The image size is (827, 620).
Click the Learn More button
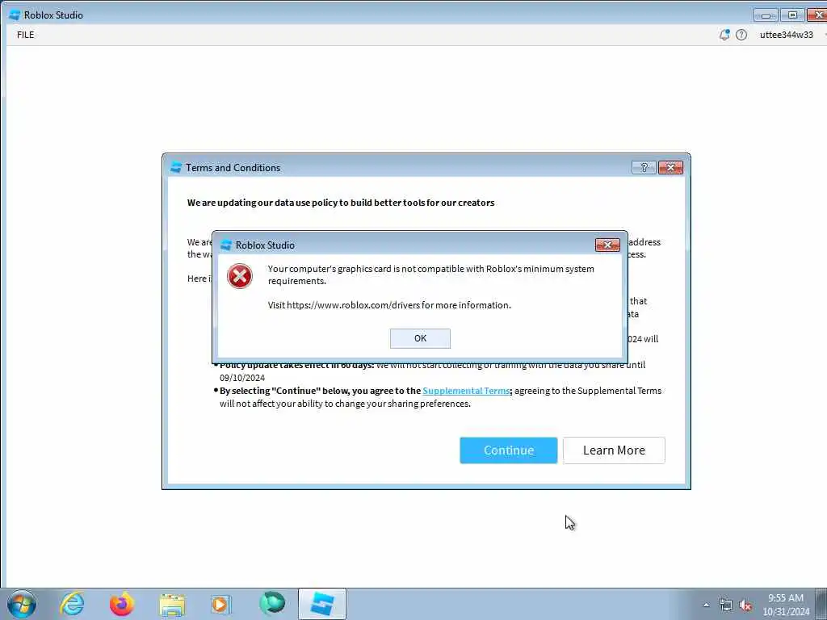614,450
